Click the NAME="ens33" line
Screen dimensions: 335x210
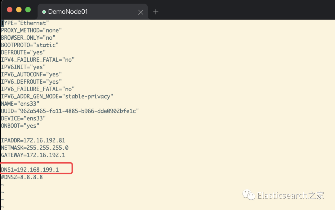pyautogui.click(x=20, y=104)
